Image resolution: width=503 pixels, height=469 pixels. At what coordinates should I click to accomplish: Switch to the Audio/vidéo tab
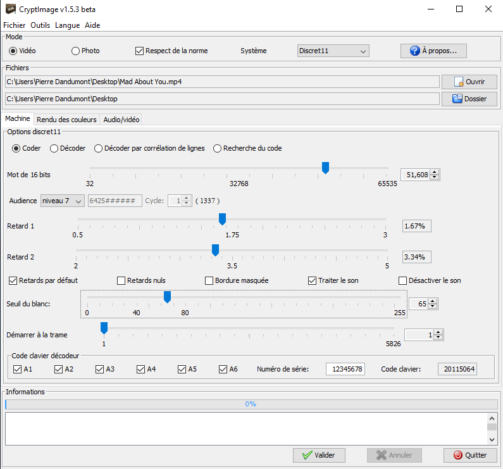coord(121,120)
